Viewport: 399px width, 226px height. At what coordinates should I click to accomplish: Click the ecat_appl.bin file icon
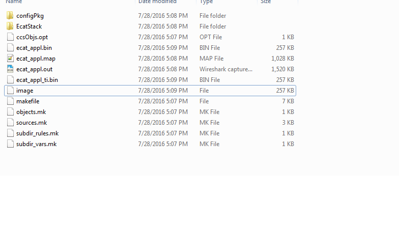pyautogui.click(x=11, y=48)
